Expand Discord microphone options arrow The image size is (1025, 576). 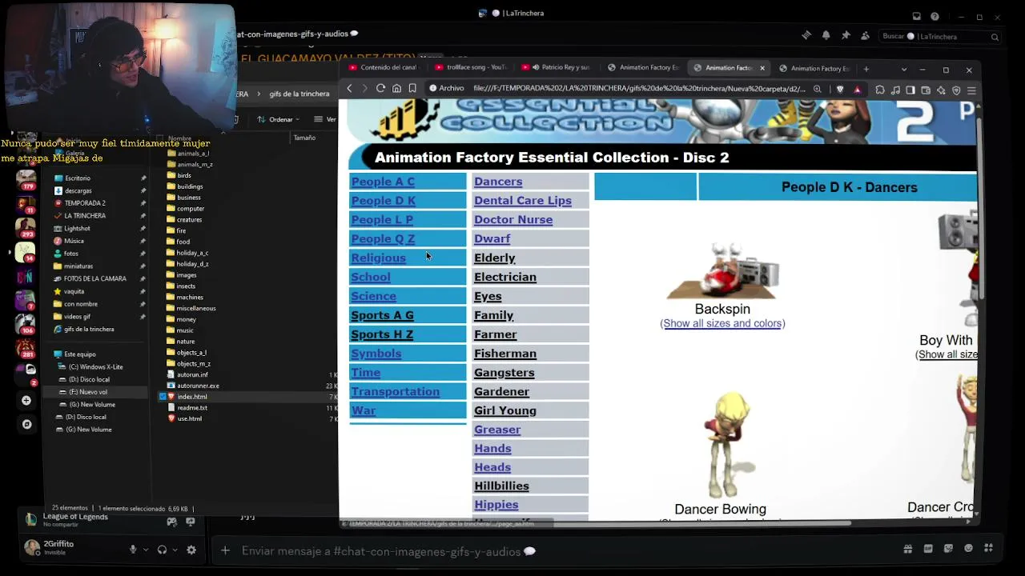(145, 550)
